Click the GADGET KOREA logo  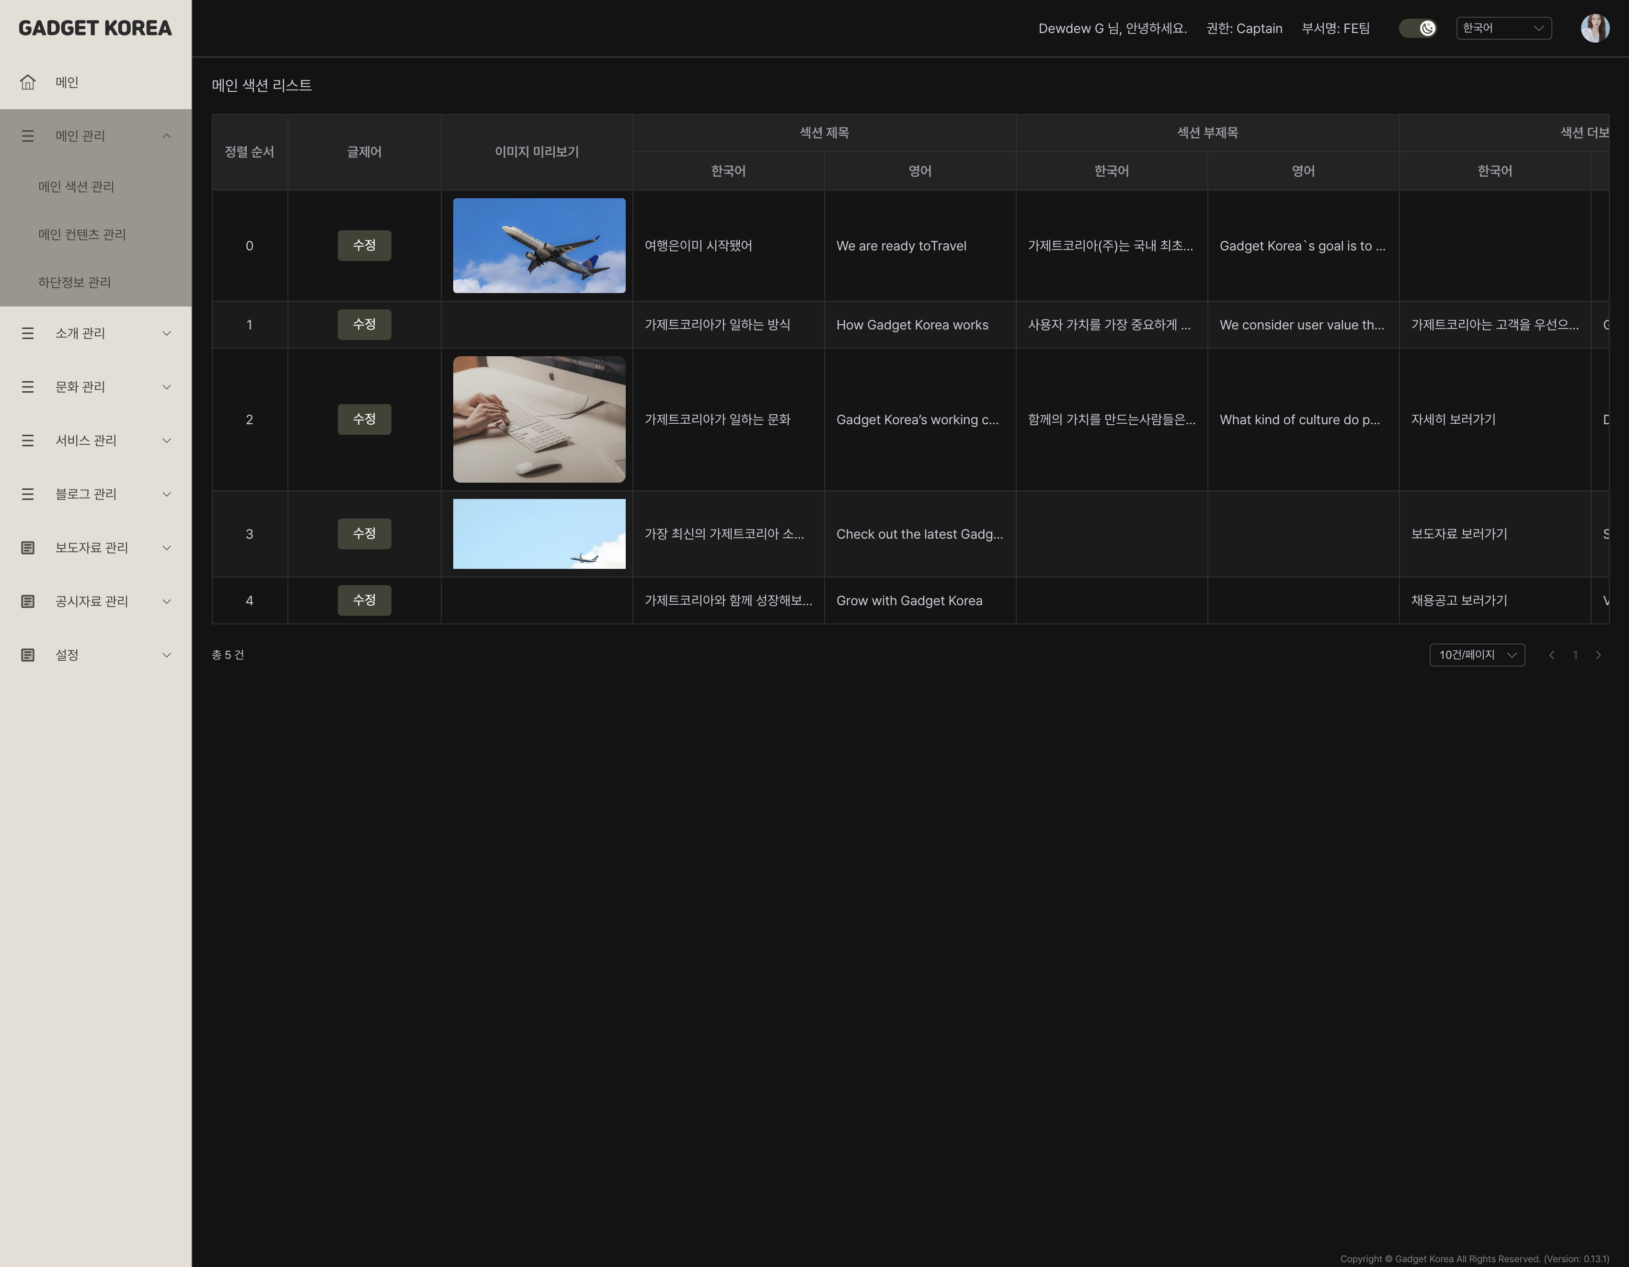pos(95,28)
